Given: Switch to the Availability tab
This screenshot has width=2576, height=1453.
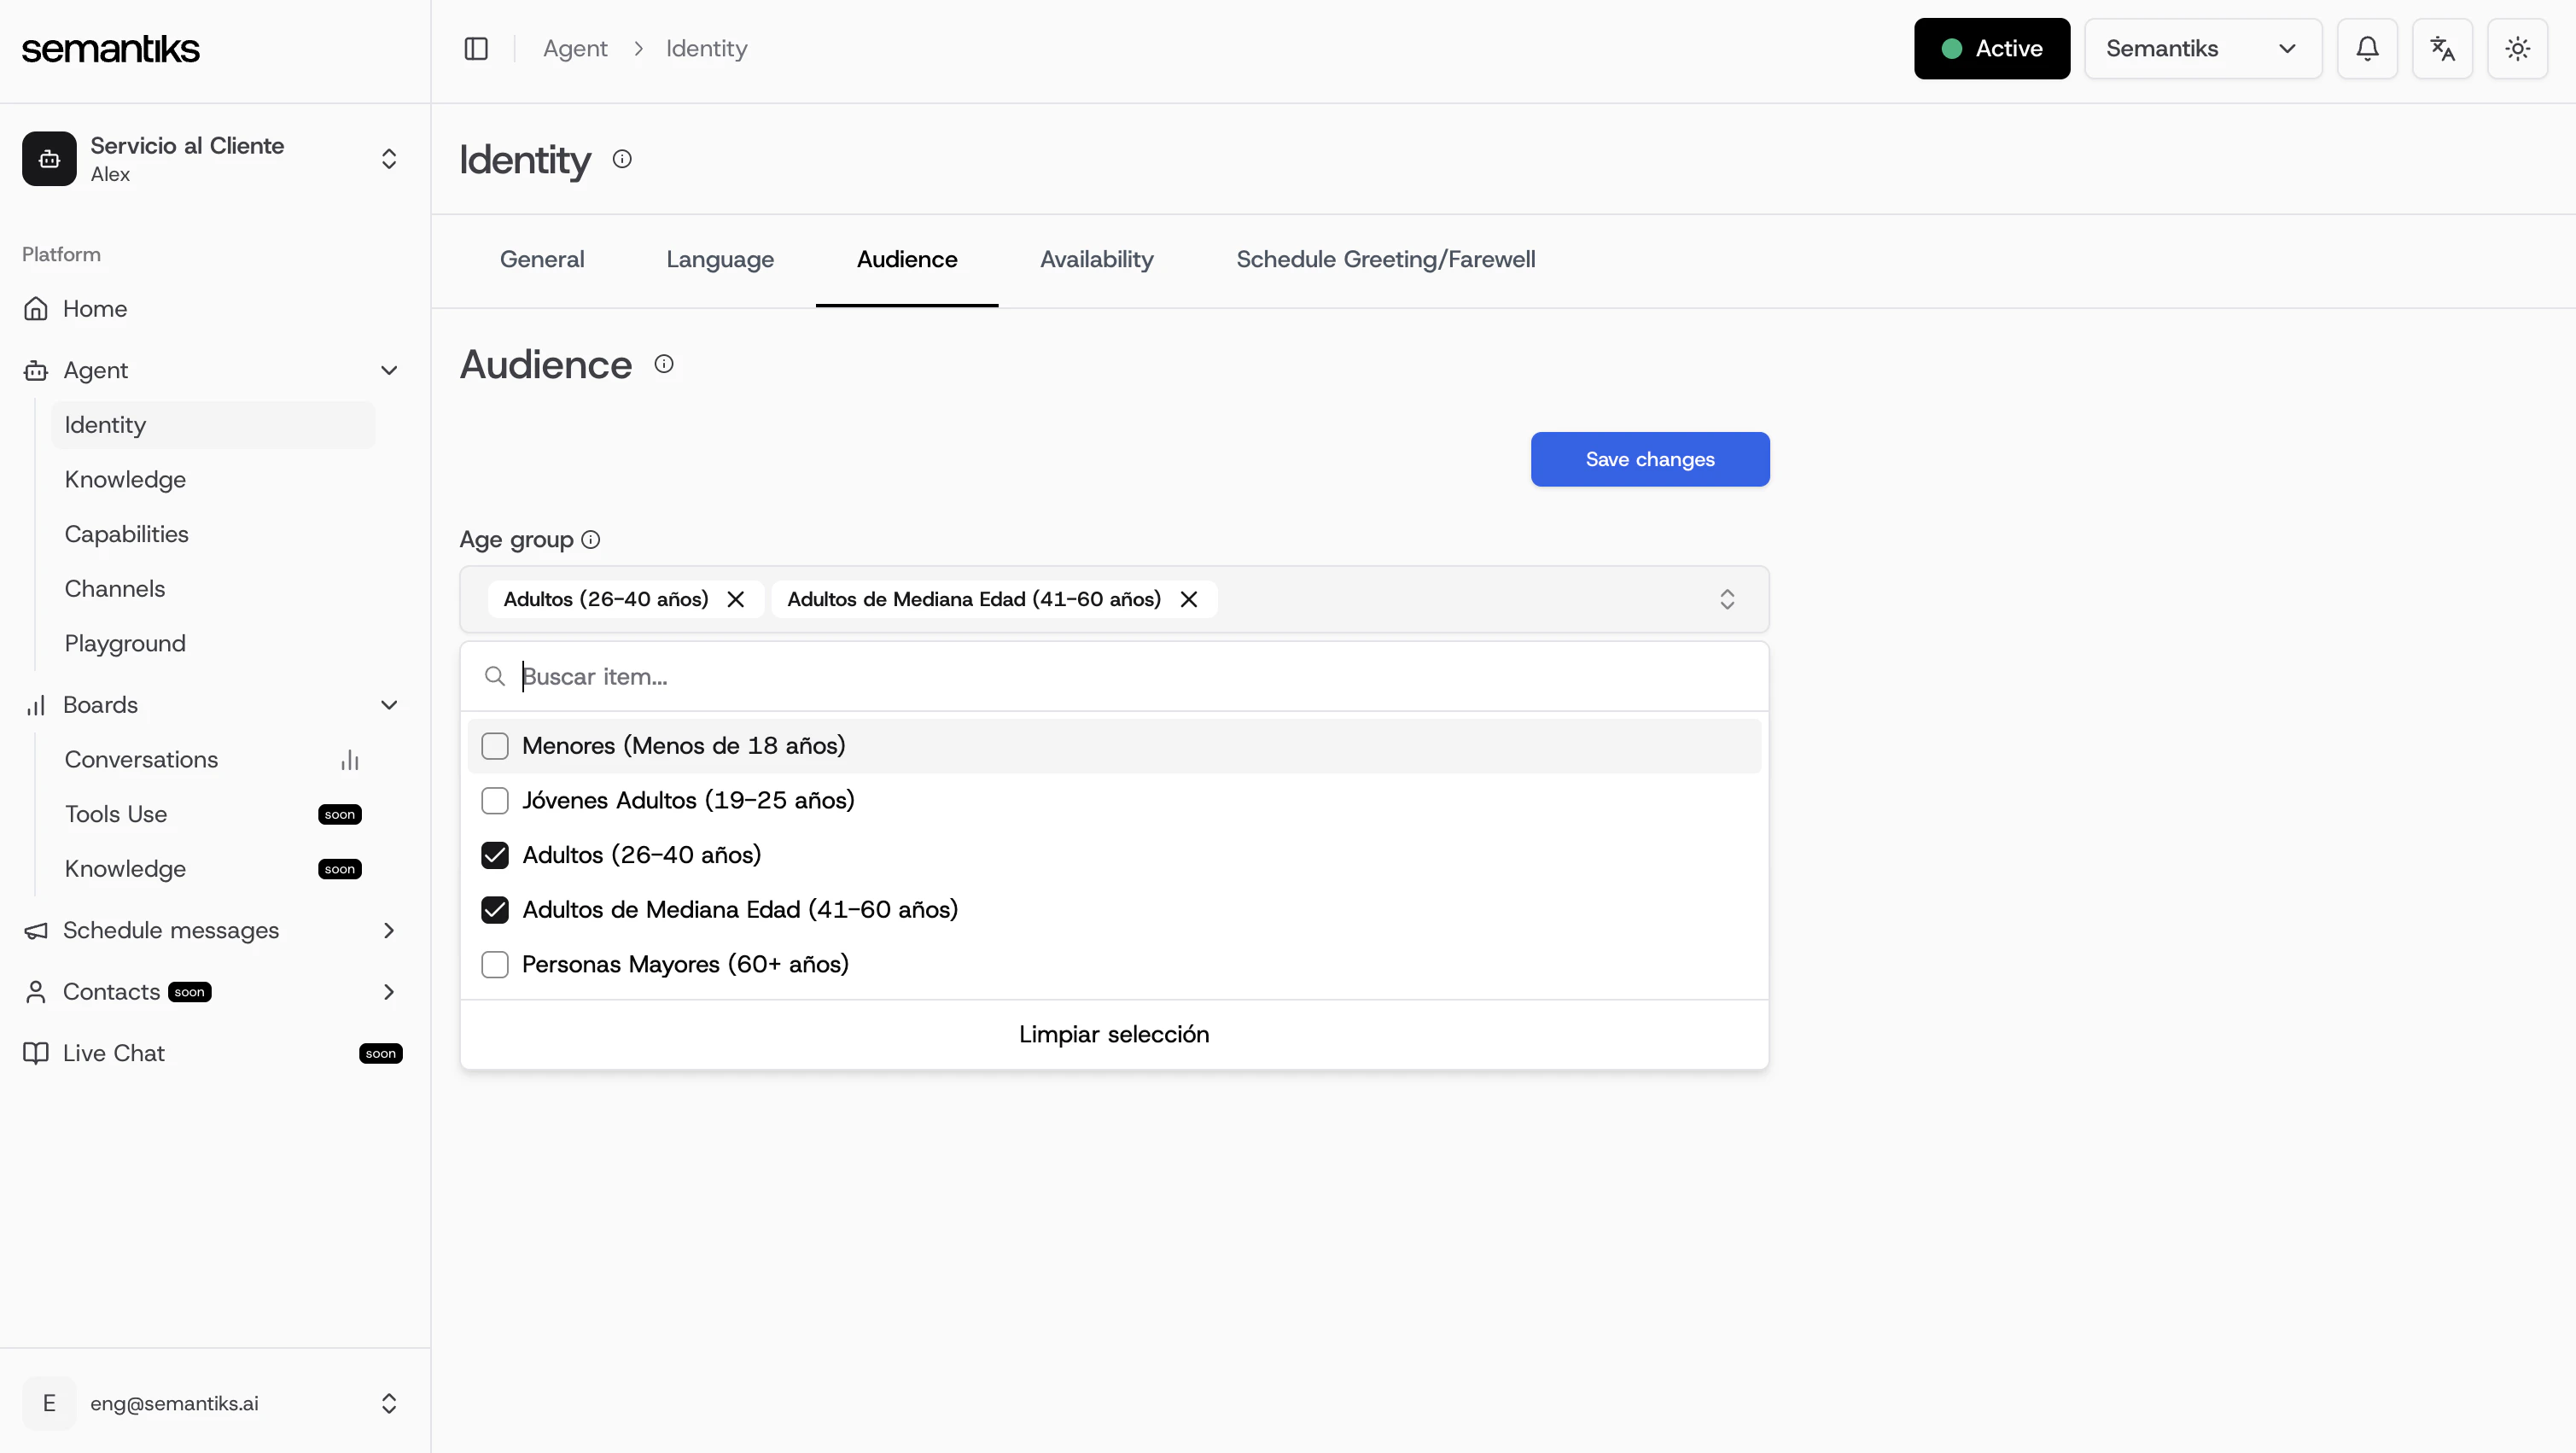Looking at the screenshot, I should [1096, 259].
